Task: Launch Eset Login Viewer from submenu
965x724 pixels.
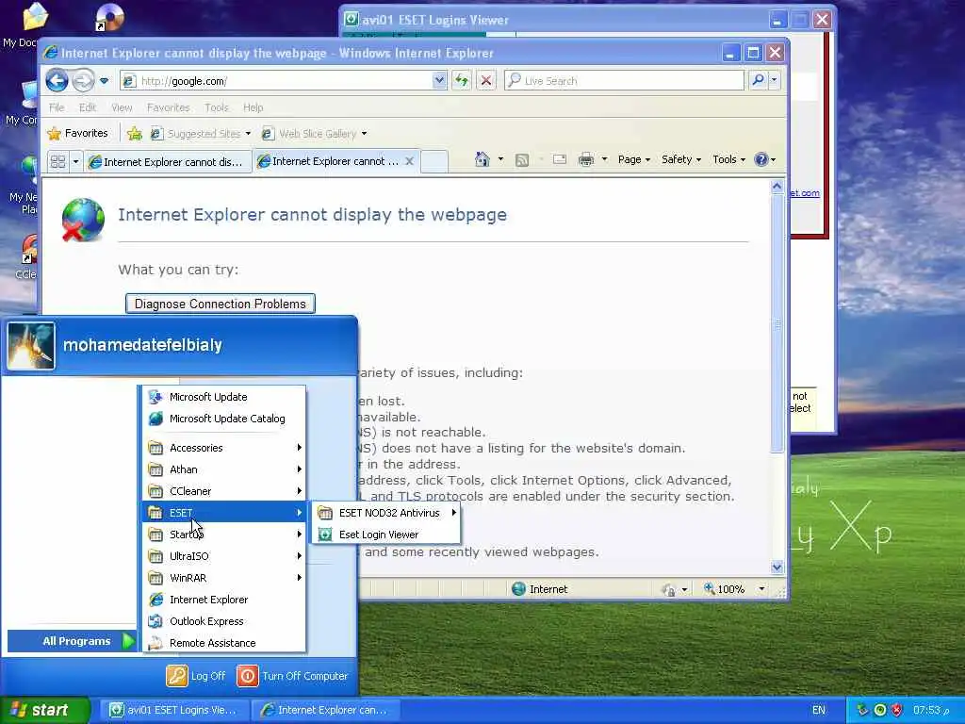Action: 385,535
